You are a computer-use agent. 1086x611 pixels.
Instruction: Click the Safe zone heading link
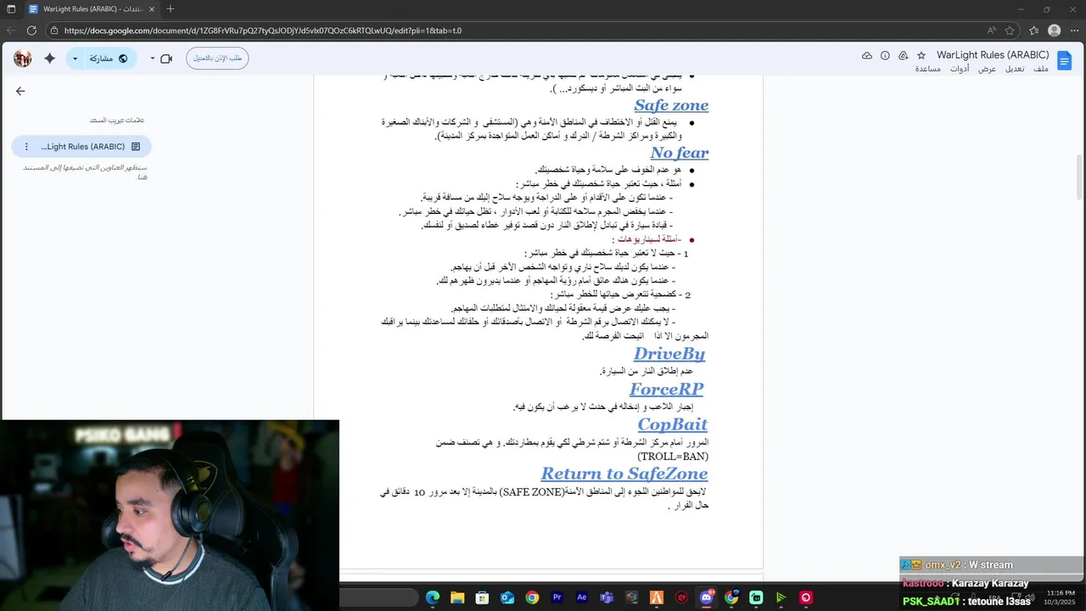pos(671,105)
